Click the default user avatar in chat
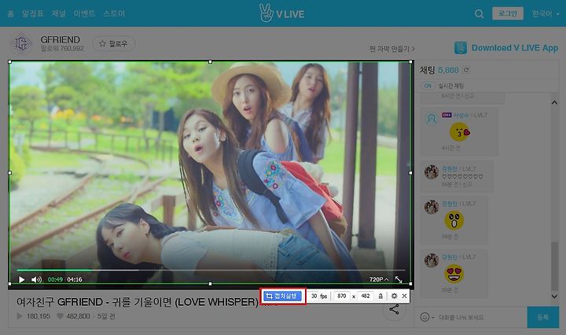 point(432,119)
